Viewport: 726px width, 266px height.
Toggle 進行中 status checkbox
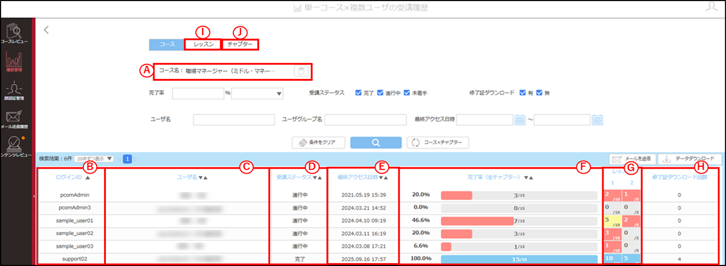coord(381,93)
